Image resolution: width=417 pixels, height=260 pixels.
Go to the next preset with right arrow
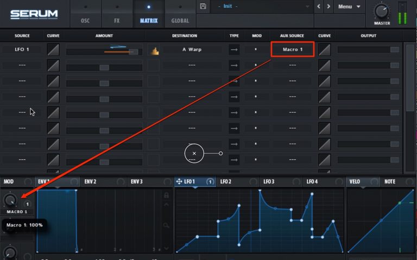[x=328, y=7]
